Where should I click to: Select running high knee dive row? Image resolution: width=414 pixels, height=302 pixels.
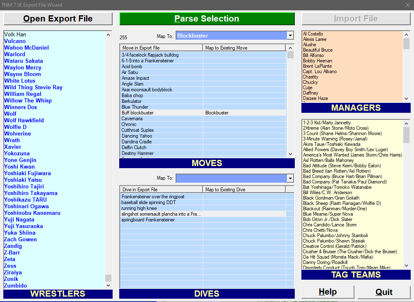(x=139, y=208)
